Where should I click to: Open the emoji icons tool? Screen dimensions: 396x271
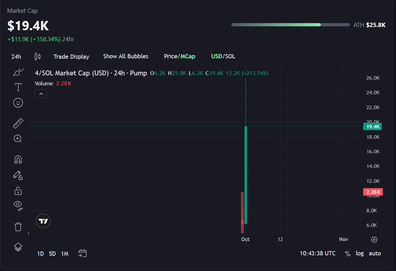pyautogui.click(x=18, y=103)
